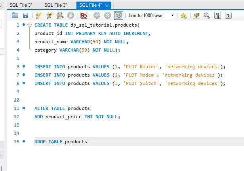Switch to the second SQL File 3 tab

tap(55, 5)
